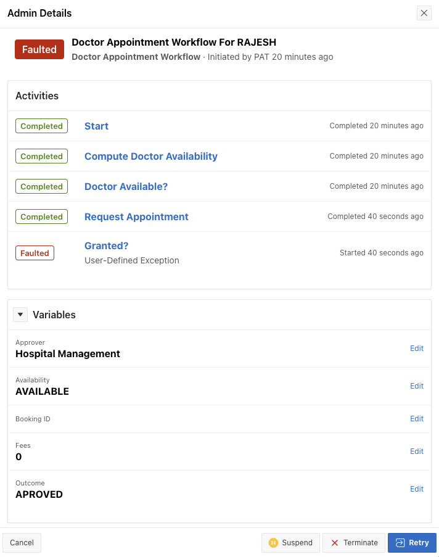Image resolution: width=439 pixels, height=557 pixels.
Task: Open the Compute Doctor Availability activity
Action: (151, 156)
